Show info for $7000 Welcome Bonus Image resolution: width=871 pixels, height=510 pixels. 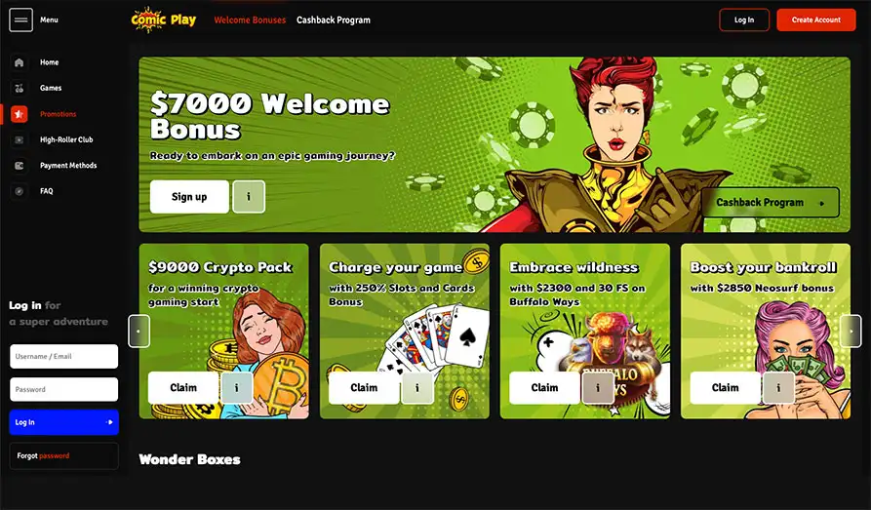click(249, 197)
